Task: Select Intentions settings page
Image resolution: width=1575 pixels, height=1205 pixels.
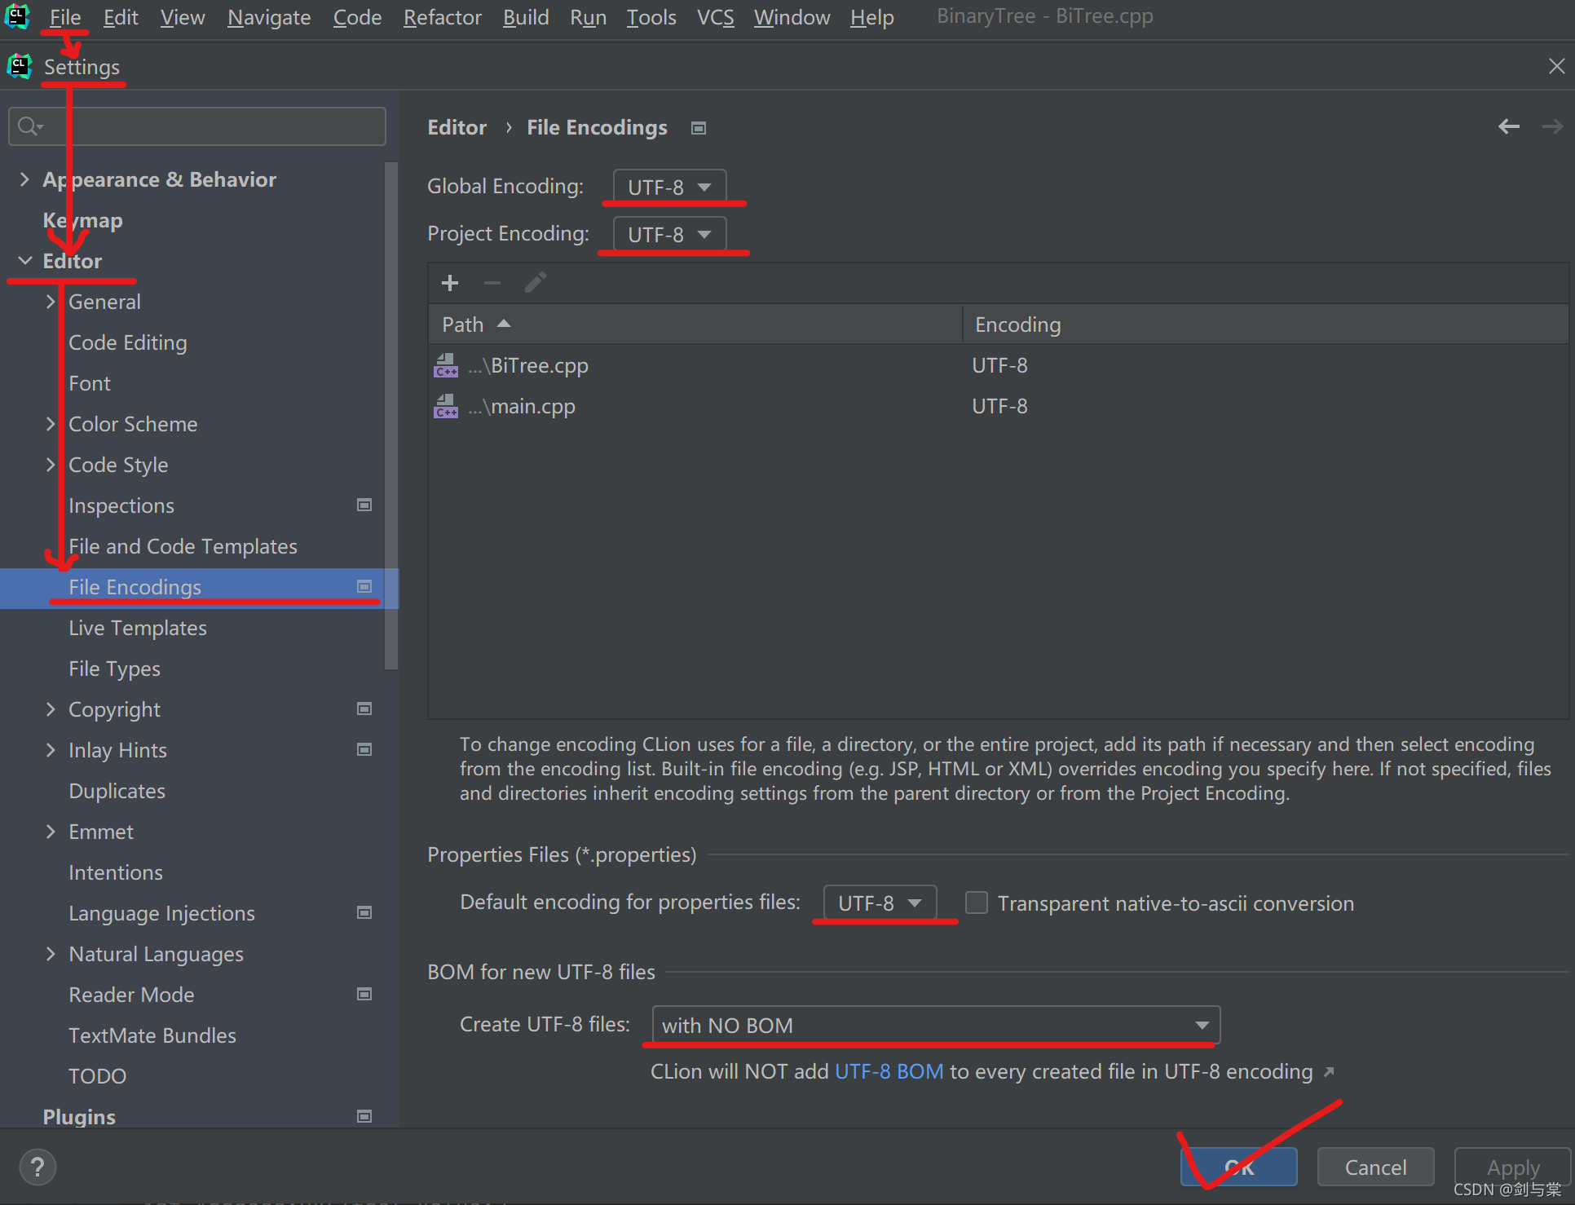Action: pyautogui.click(x=116, y=872)
